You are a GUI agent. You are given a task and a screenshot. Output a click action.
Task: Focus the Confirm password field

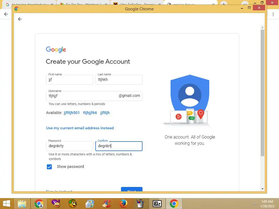pyautogui.click(x=119, y=146)
